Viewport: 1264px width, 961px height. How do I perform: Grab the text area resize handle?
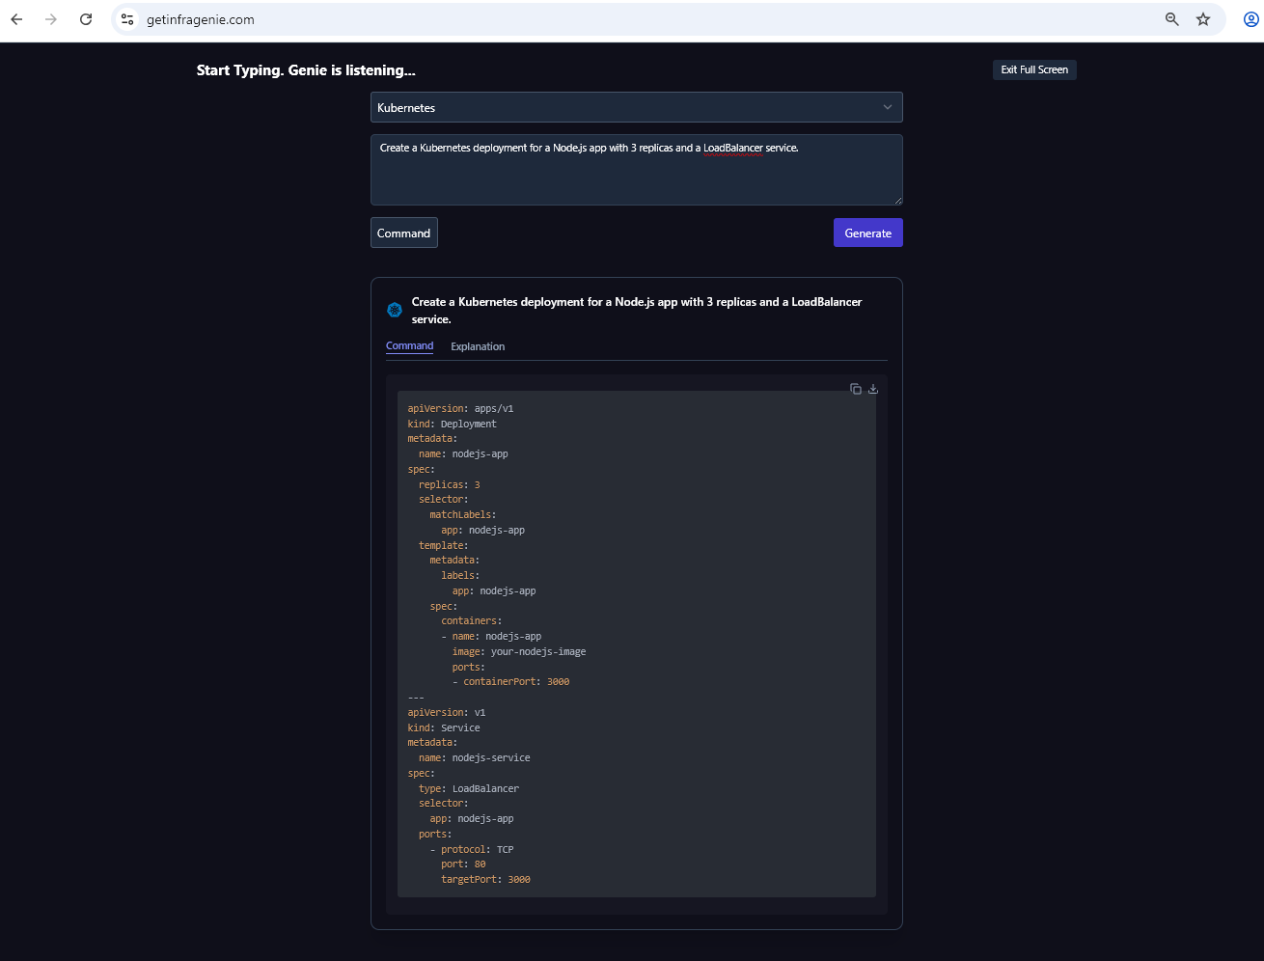click(898, 201)
